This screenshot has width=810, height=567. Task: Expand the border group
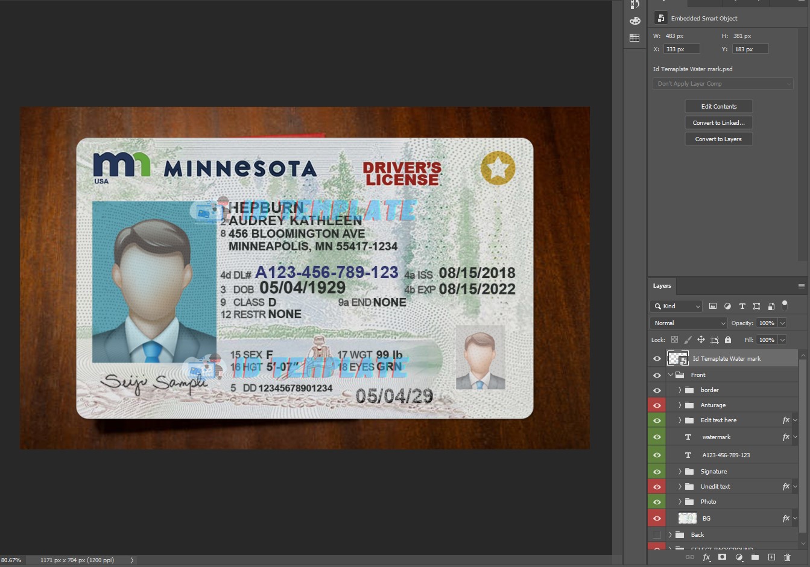tap(680, 390)
